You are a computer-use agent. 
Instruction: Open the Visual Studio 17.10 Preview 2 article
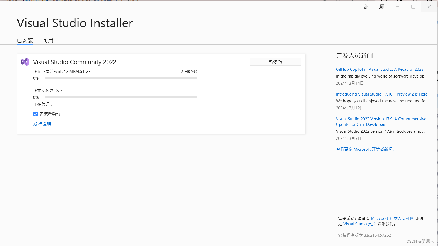(x=382, y=94)
